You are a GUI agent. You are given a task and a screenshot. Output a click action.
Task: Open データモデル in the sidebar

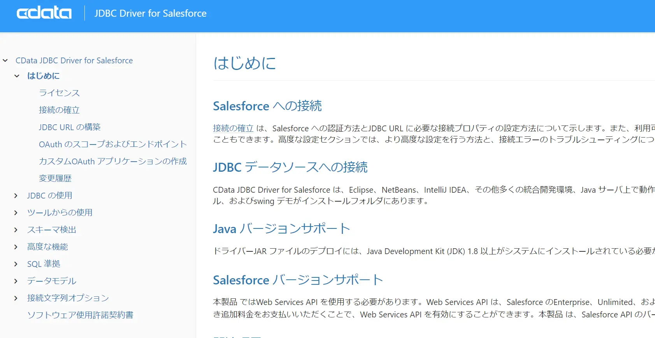click(x=52, y=281)
